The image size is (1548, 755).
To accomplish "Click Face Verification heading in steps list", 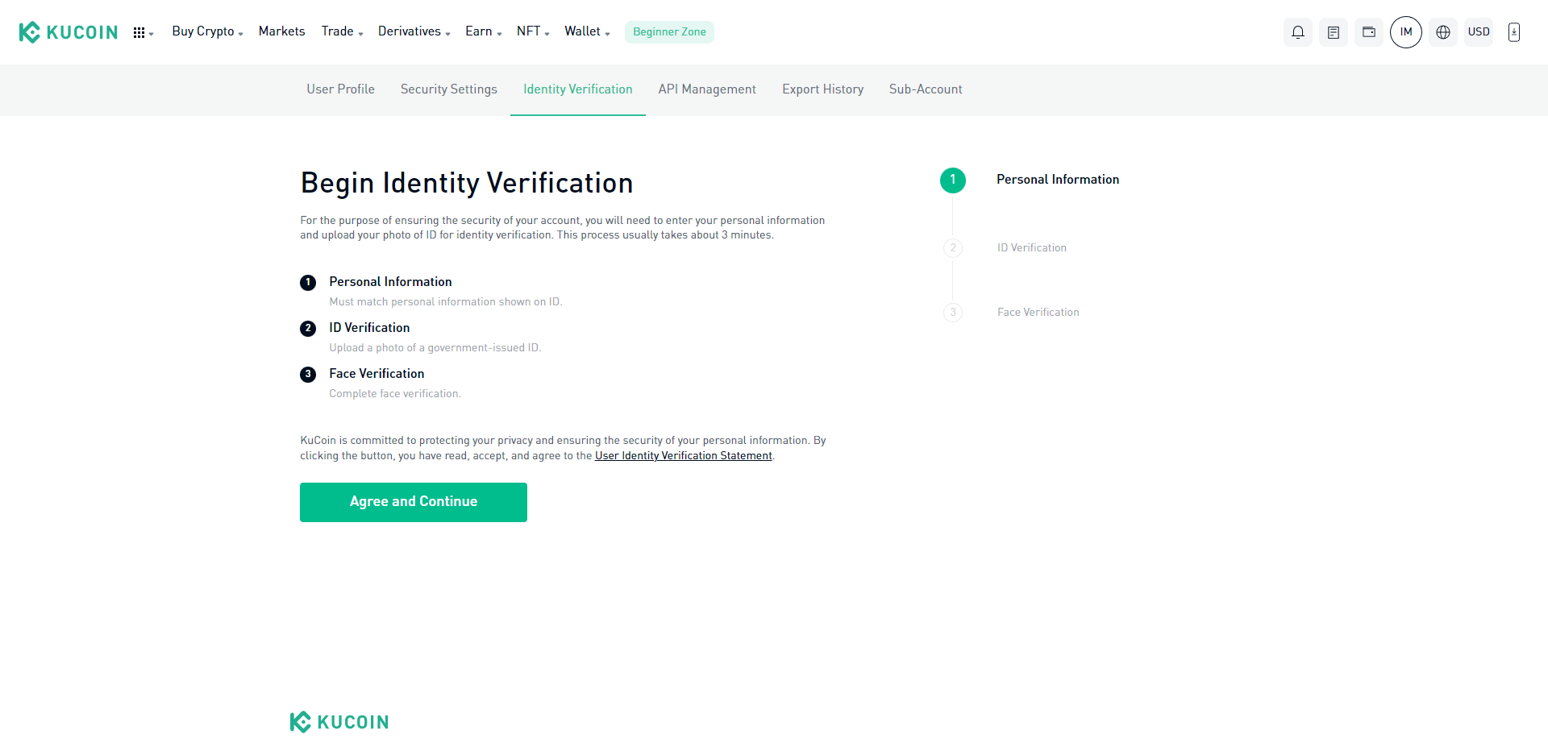I will tap(377, 374).
